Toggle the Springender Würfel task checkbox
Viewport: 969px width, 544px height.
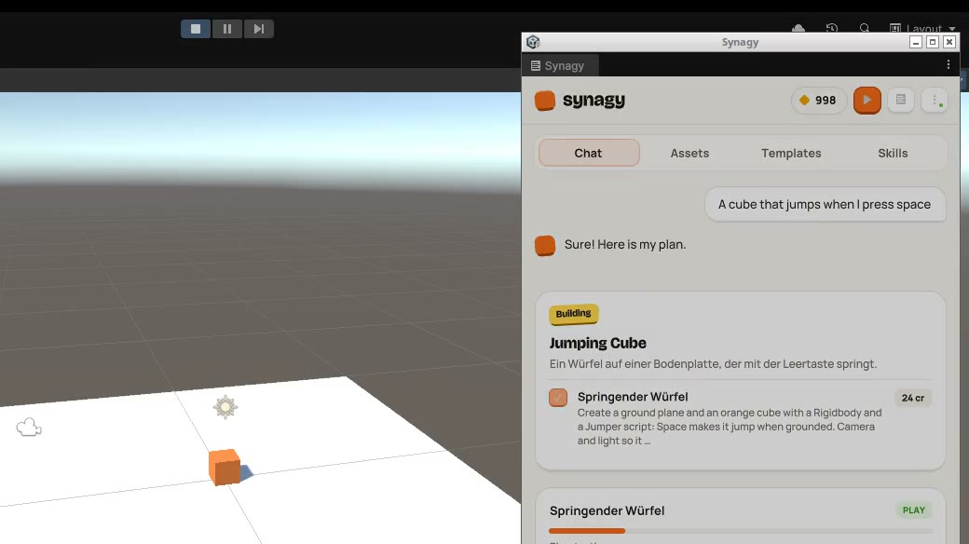click(558, 398)
